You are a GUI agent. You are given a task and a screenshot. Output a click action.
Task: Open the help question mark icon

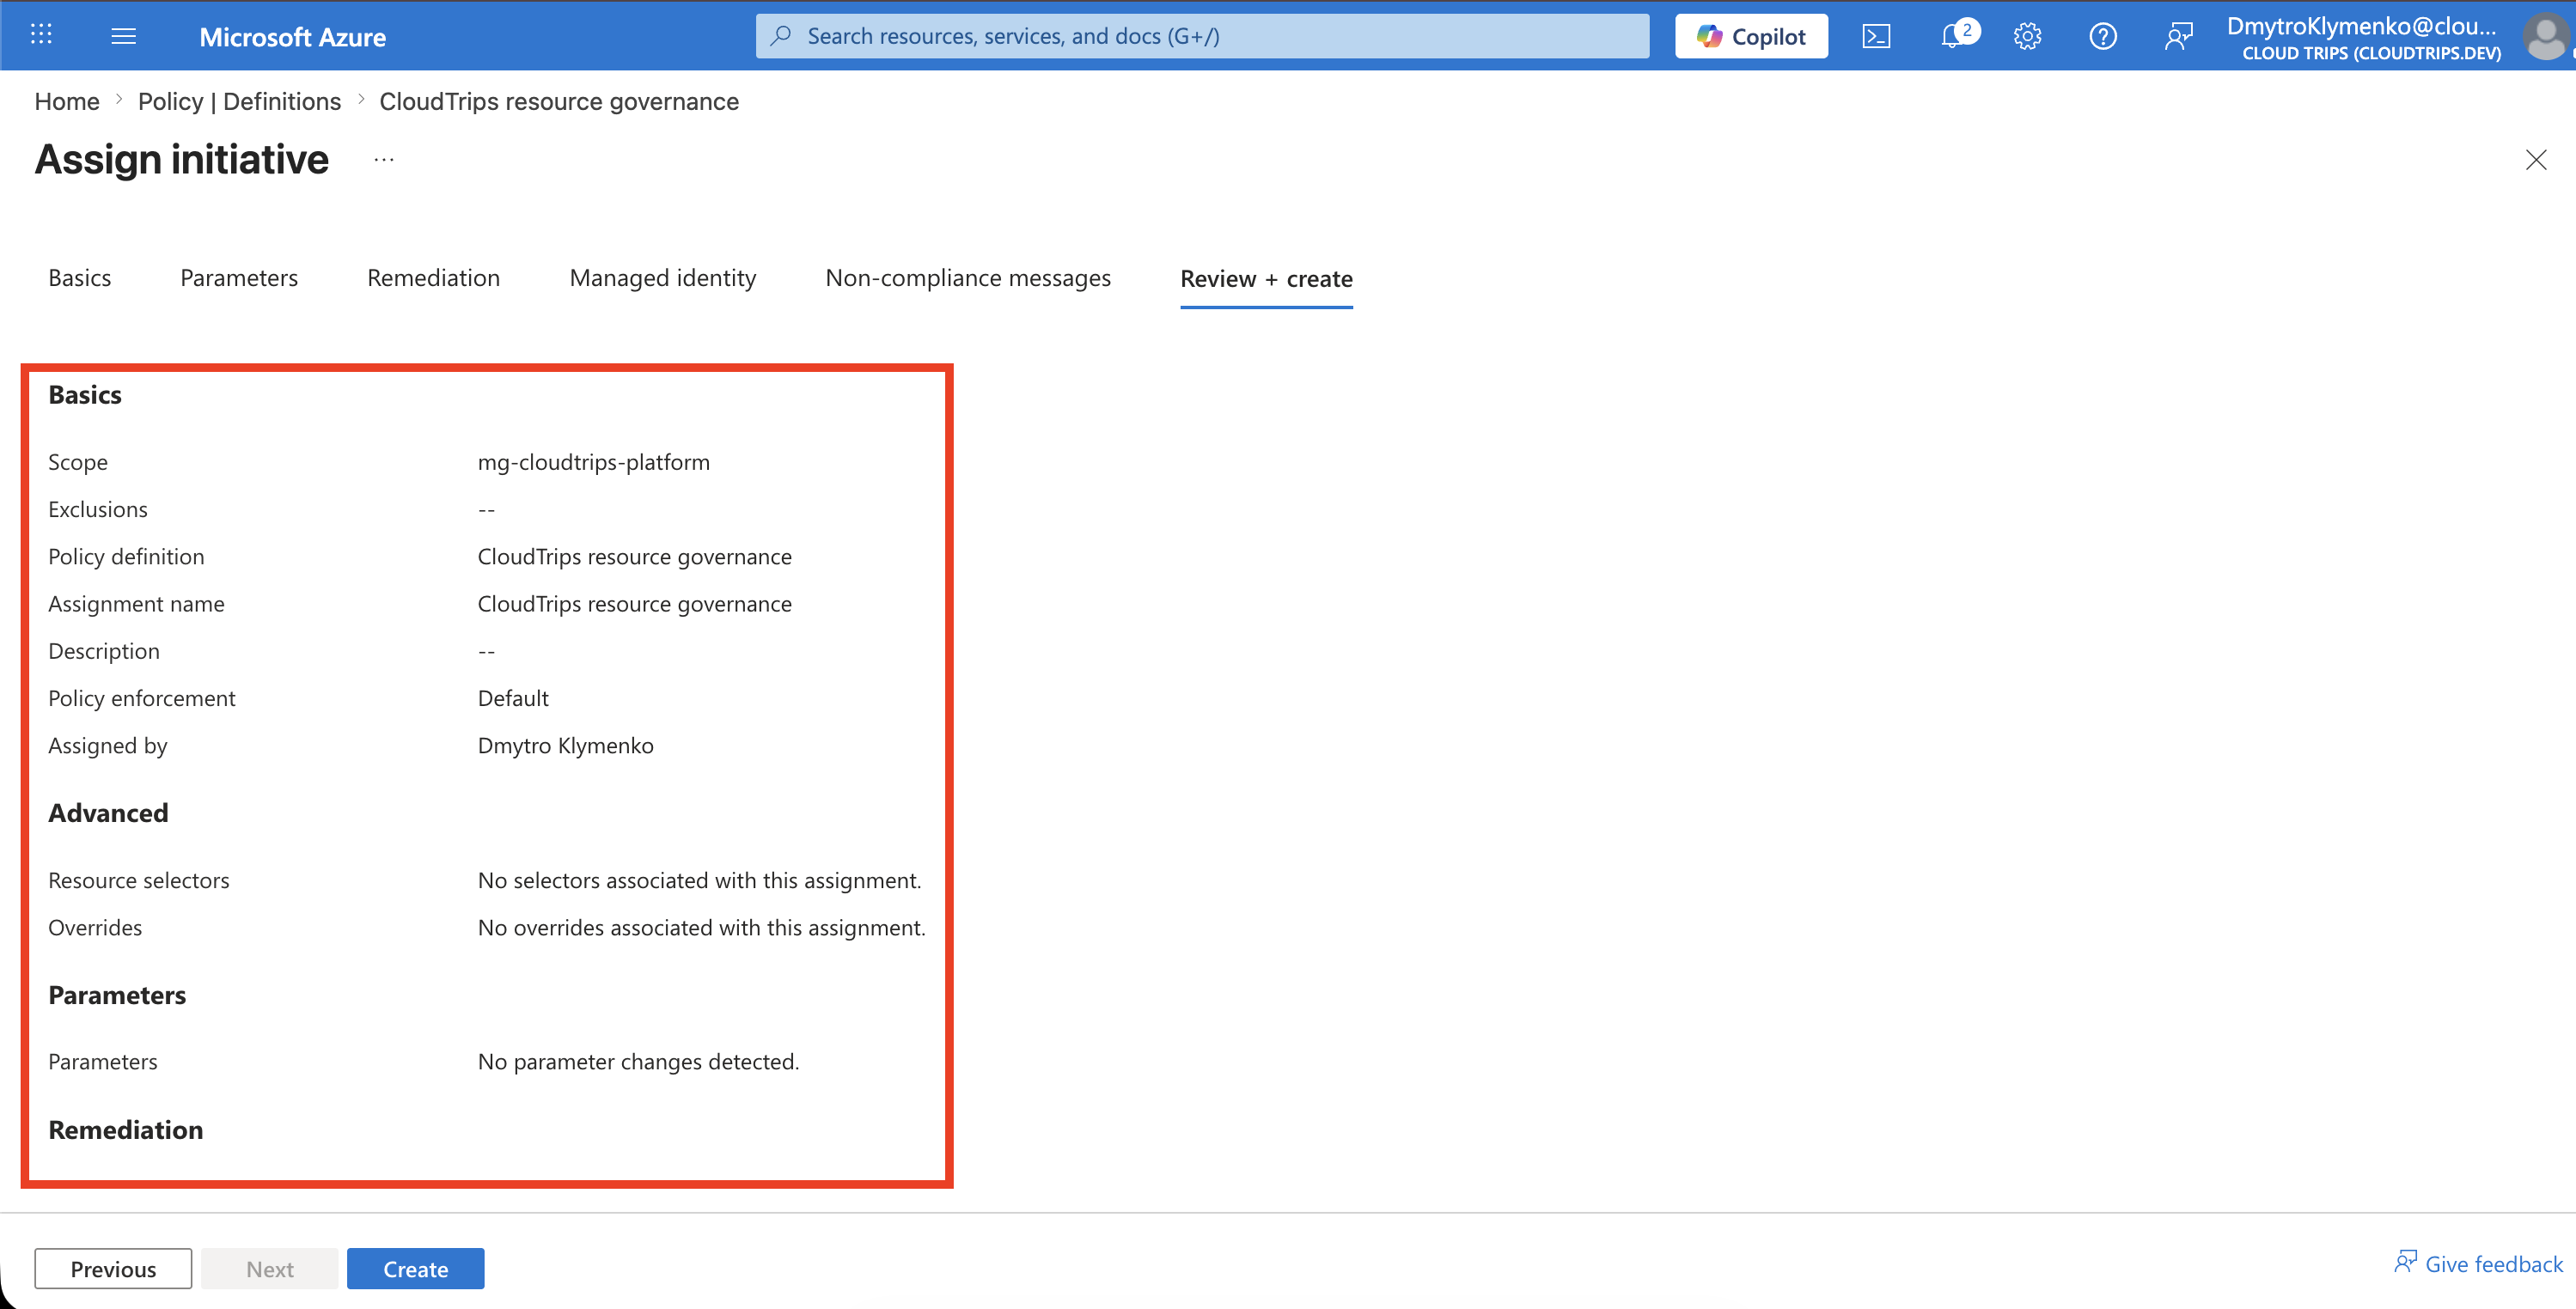(x=2103, y=36)
